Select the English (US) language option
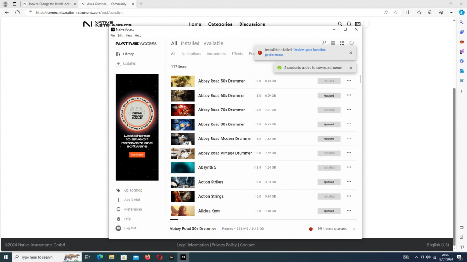Screen dimensions: 467x262 coord(438,245)
